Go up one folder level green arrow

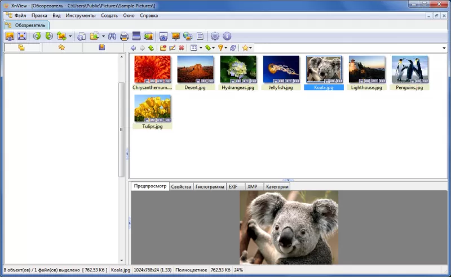tap(151, 48)
